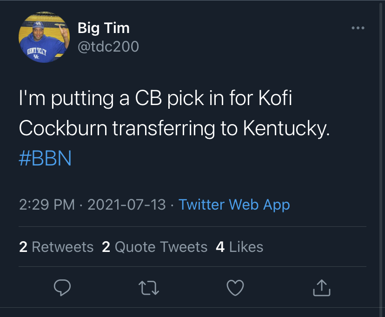The height and width of the screenshot is (317, 385).
Task: Click the 2:29 PM timestamp
Action: point(47,205)
